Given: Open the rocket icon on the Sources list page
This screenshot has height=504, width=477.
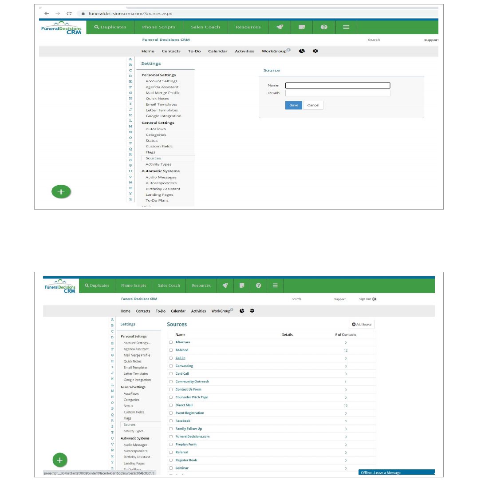Looking at the screenshot, I should (225, 286).
